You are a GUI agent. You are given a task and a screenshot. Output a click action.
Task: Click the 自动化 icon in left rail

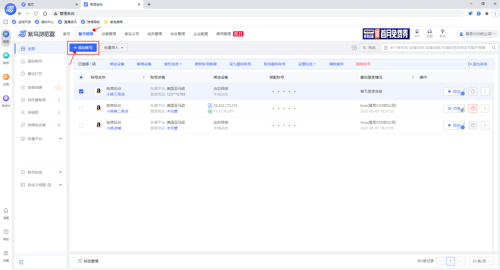[x=6, y=100]
